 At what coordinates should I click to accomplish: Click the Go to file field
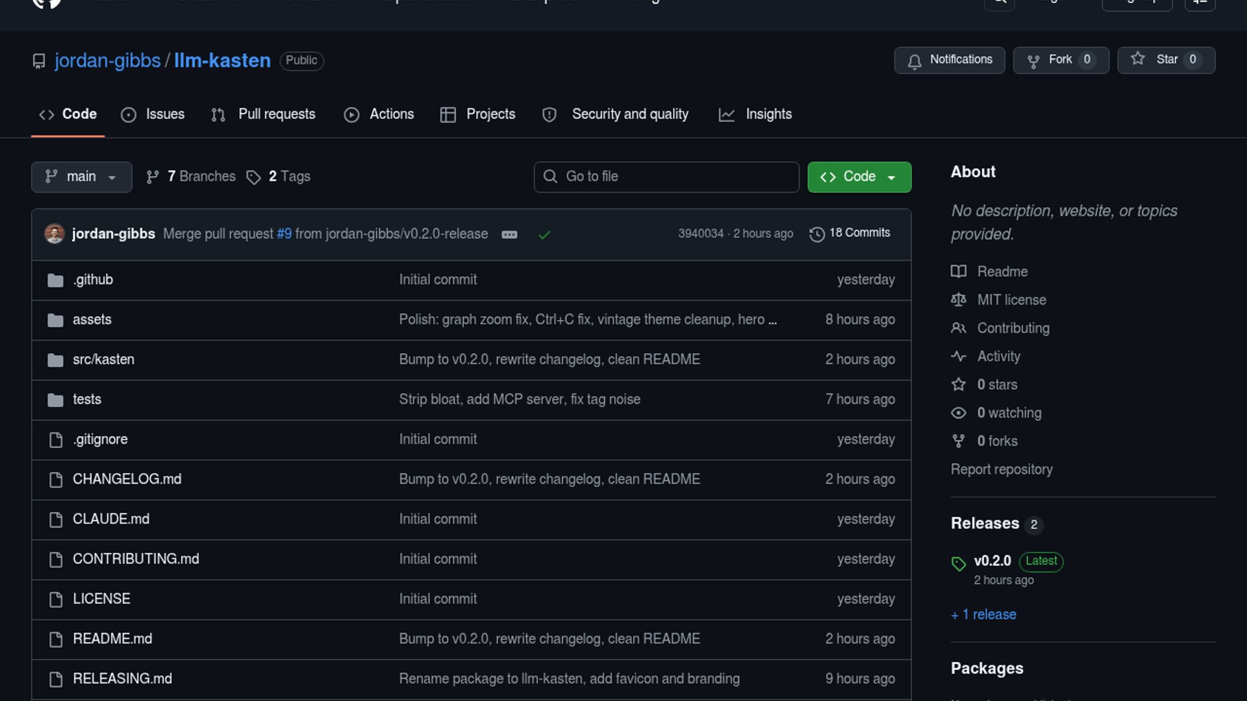(x=666, y=177)
